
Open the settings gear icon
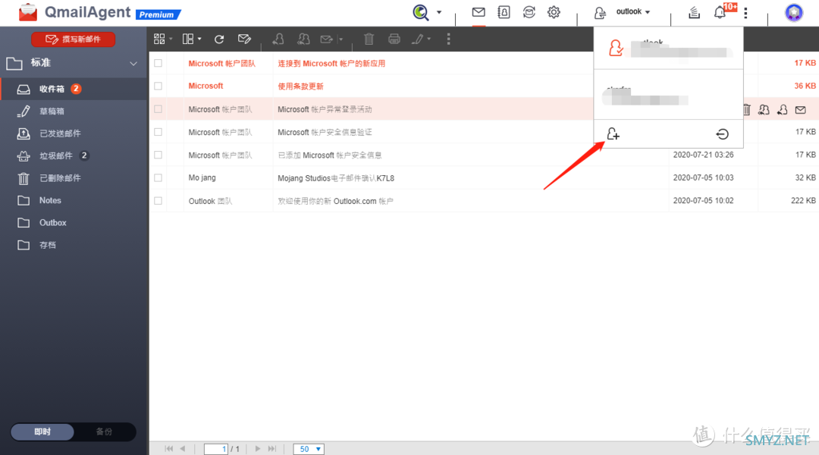coord(554,12)
